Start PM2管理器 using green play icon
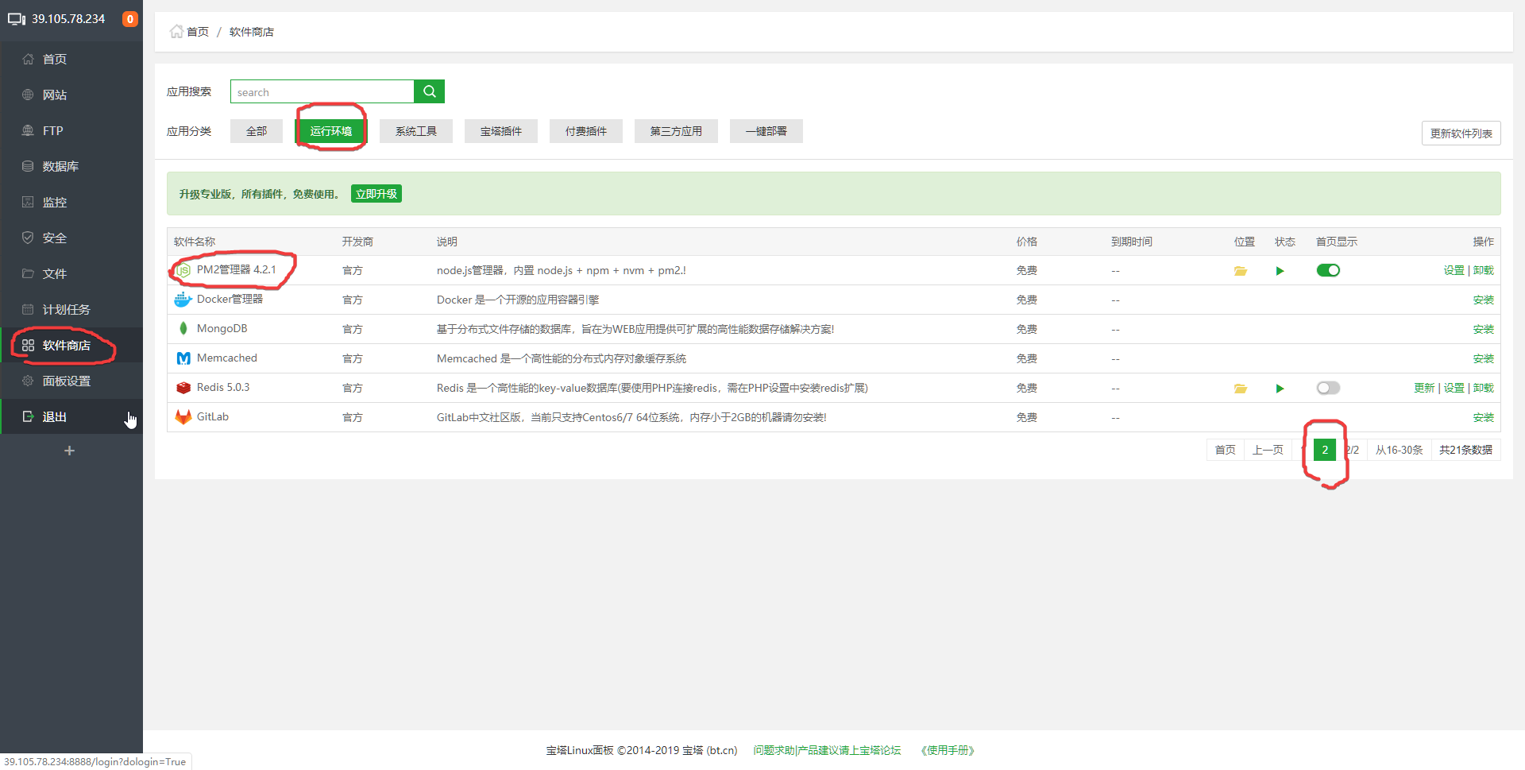1525x770 pixels. click(x=1280, y=270)
